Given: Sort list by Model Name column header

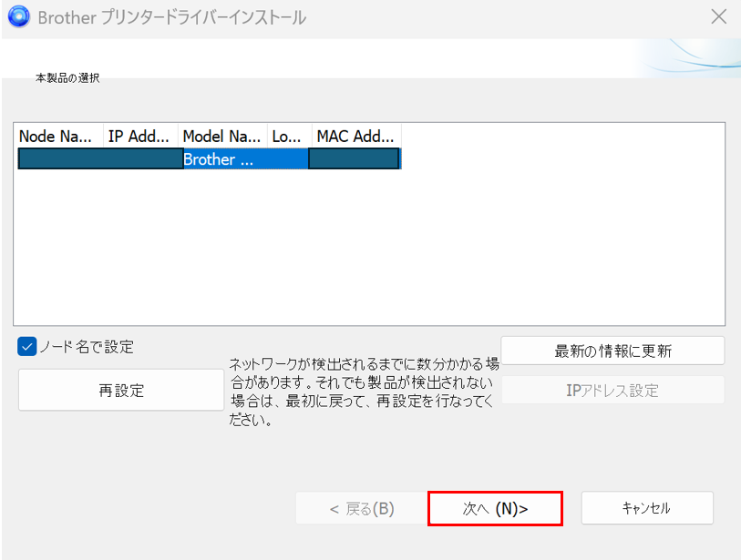Looking at the screenshot, I should click(222, 137).
